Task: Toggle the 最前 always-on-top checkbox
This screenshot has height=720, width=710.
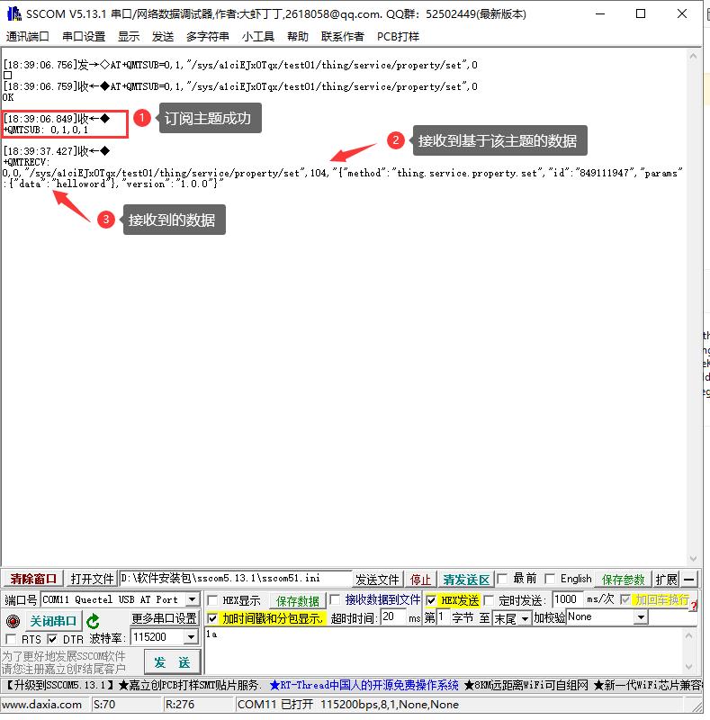Action: tap(503, 579)
